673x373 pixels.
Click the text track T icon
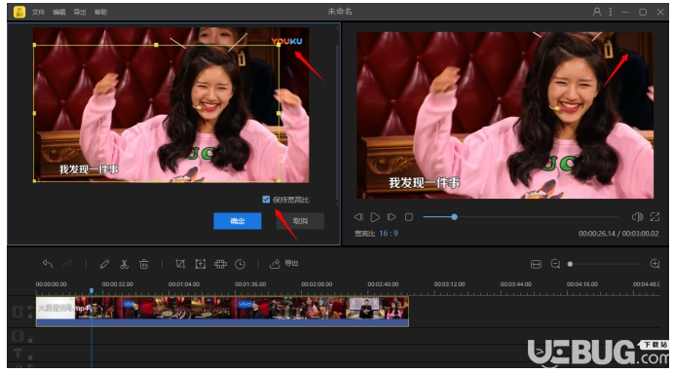tap(18, 353)
